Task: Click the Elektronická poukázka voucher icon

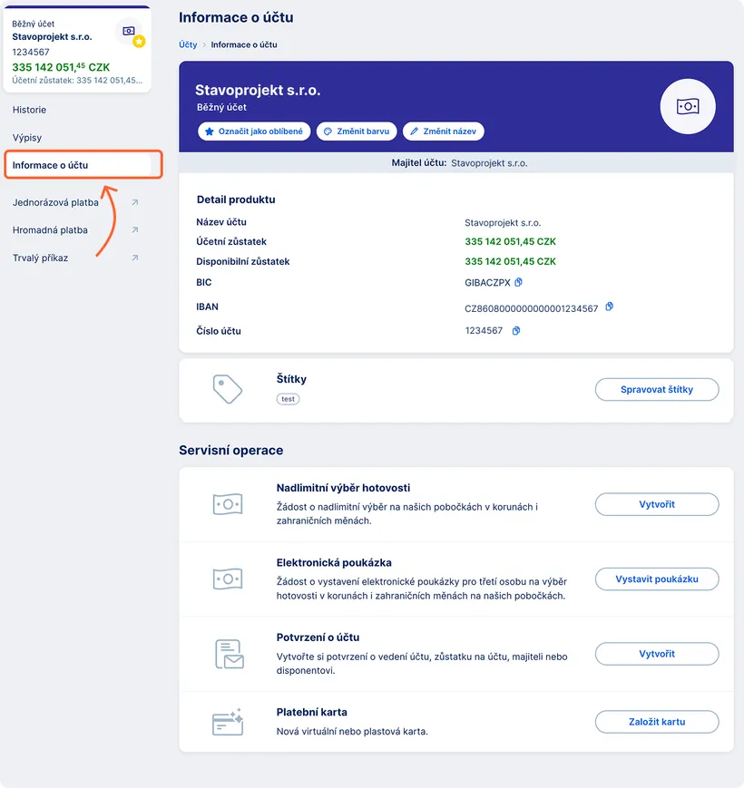Action: click(x=226, y=579)
